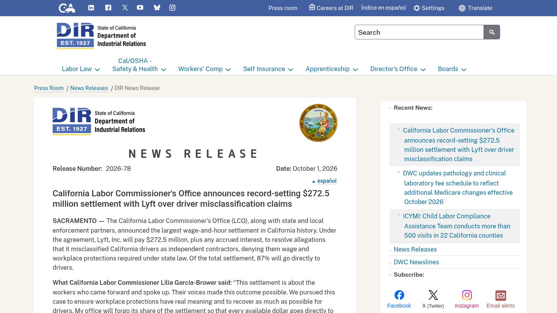The width and height of the screenshot is (557, 313).
Task: Open ICYMI Child Labor Compliance news item
Action: click(457, 226)
